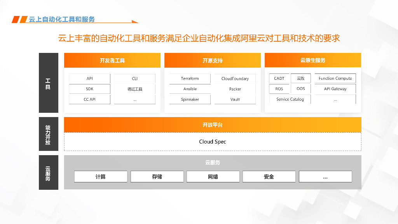The width and height of the screenshot is (398, 224).
Task: Click the Ansible box
Action: [x=190, y=89]
